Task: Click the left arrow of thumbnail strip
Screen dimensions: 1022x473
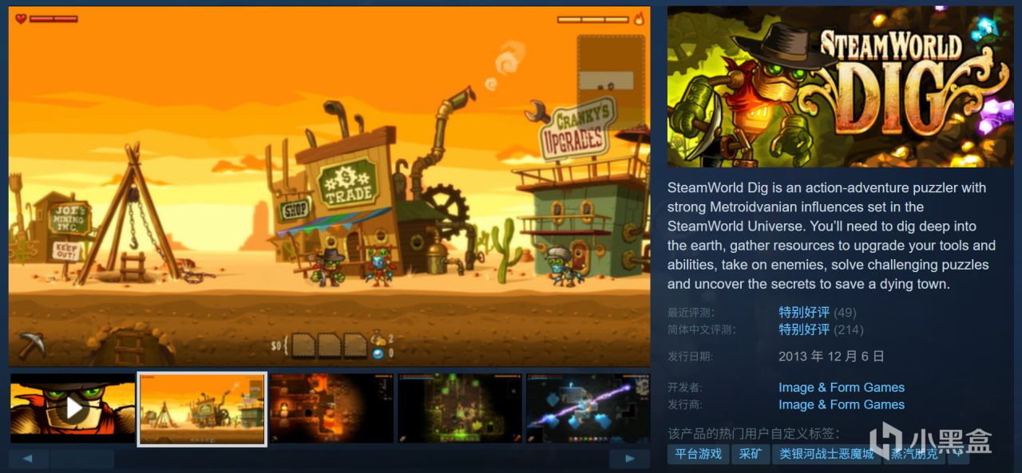Action: 28,459
